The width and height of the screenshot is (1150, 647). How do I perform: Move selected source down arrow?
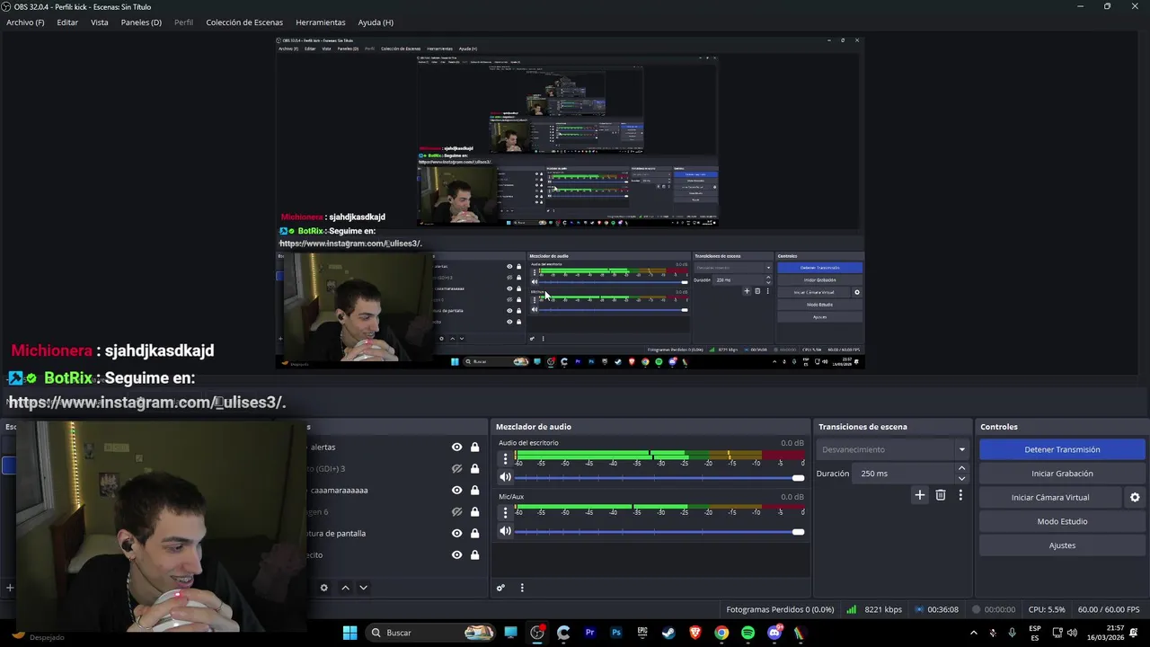click(363, 588)
